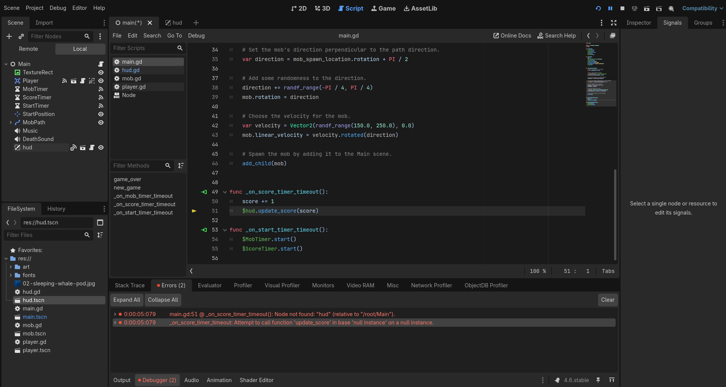Screen dimensions: 726x387
Task: Toggle FileSystem split mode icon
Action: (100, 222)
